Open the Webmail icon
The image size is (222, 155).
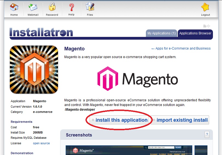pos(33,7)
